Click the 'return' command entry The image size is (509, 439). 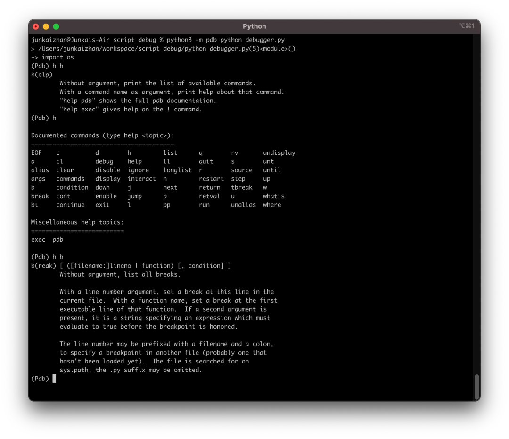pos(209,187)
